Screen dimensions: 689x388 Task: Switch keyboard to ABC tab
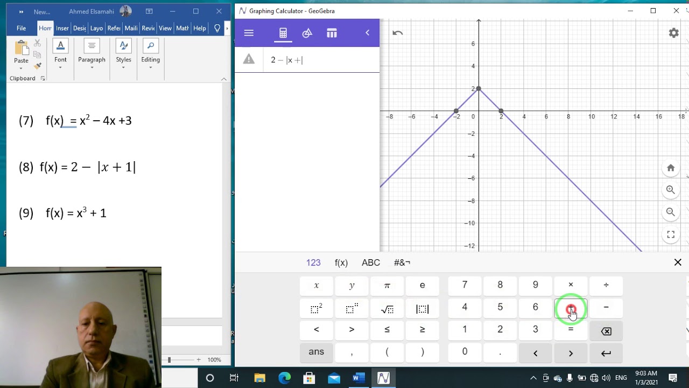[x=371, y=262]
